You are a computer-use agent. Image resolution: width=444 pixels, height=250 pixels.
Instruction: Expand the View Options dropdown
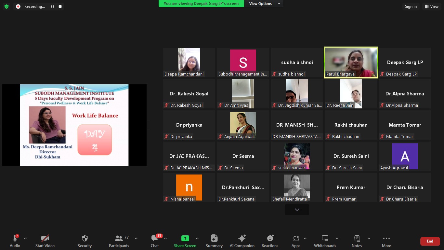(x=264, y=4)
